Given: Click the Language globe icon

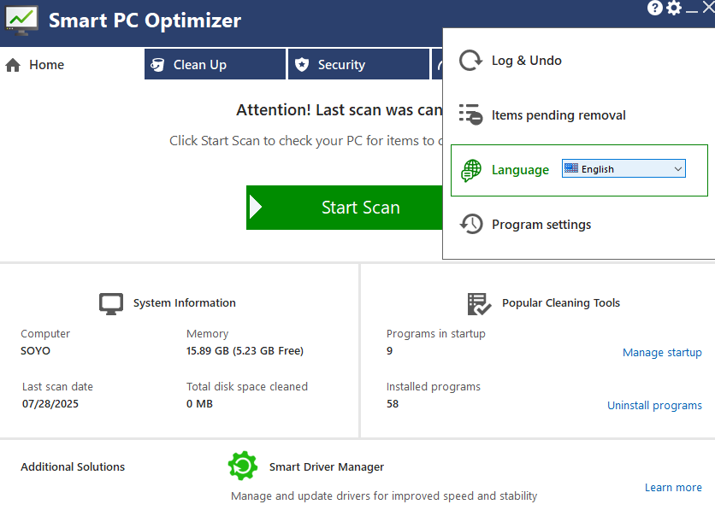Looking at the screenshot, I should pyautogui.click(x=470, y=170).
